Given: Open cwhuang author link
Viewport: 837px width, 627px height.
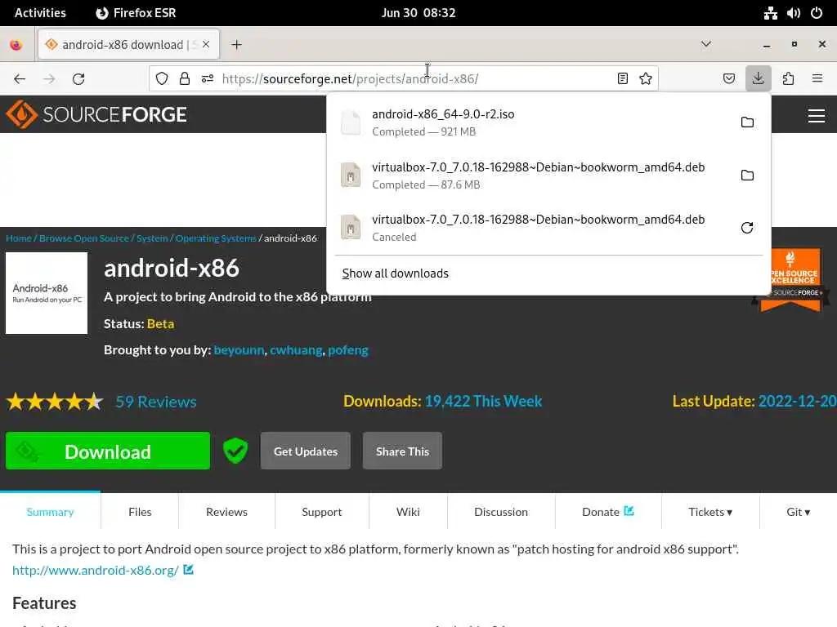Looking at the screenshot, I should [296, 350].
